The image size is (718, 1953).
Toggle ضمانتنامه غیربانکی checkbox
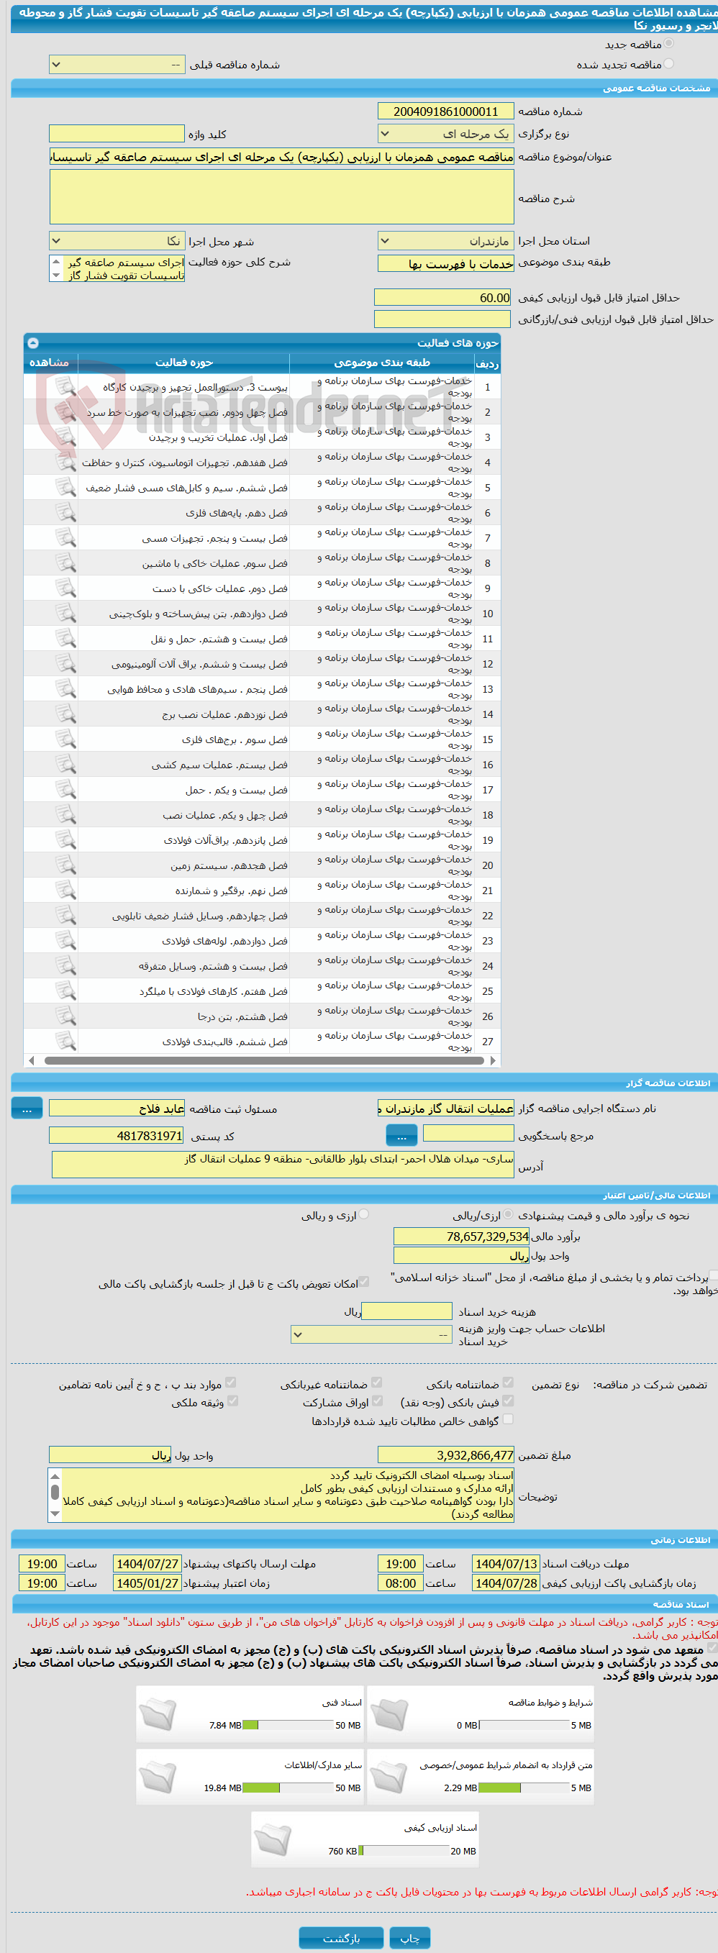click(377, 1382)
